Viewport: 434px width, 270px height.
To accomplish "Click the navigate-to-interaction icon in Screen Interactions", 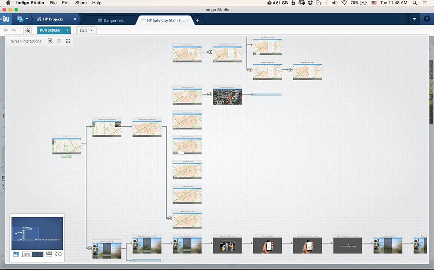I will pyautogui.click(x=49, y=41).
